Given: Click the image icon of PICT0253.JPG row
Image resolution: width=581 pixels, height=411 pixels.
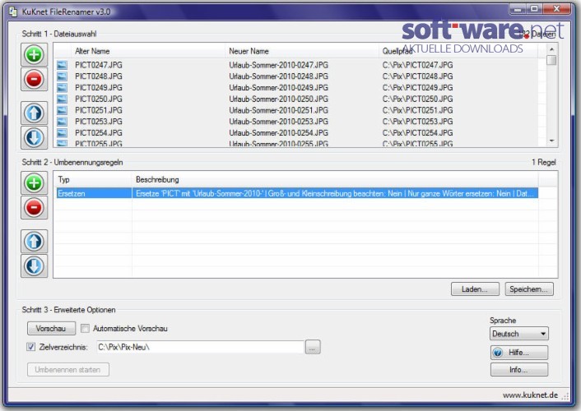Looking at the screenshot, I should (x=62, y=122).
